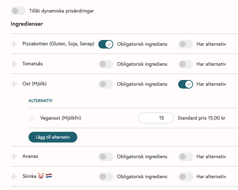Disable Har alternativ for Ost (Mjölk)
This screenshot has width=238, height=190.
coord(186,84)
